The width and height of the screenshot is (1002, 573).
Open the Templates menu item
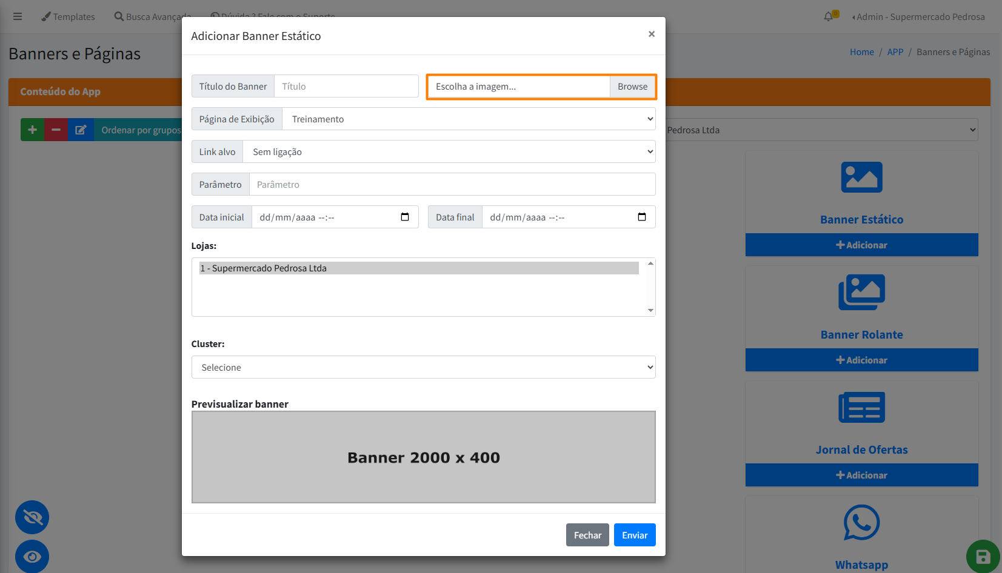tap(68, 17)
